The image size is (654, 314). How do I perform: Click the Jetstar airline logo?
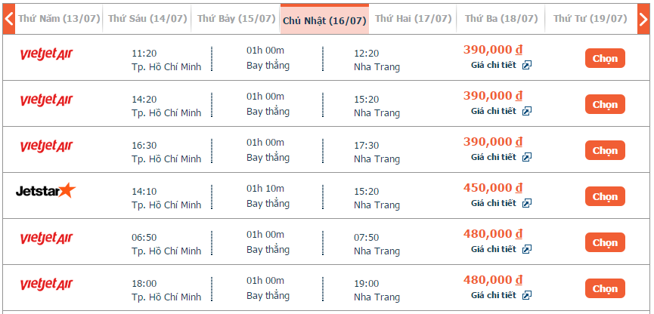tap(45, 191)
